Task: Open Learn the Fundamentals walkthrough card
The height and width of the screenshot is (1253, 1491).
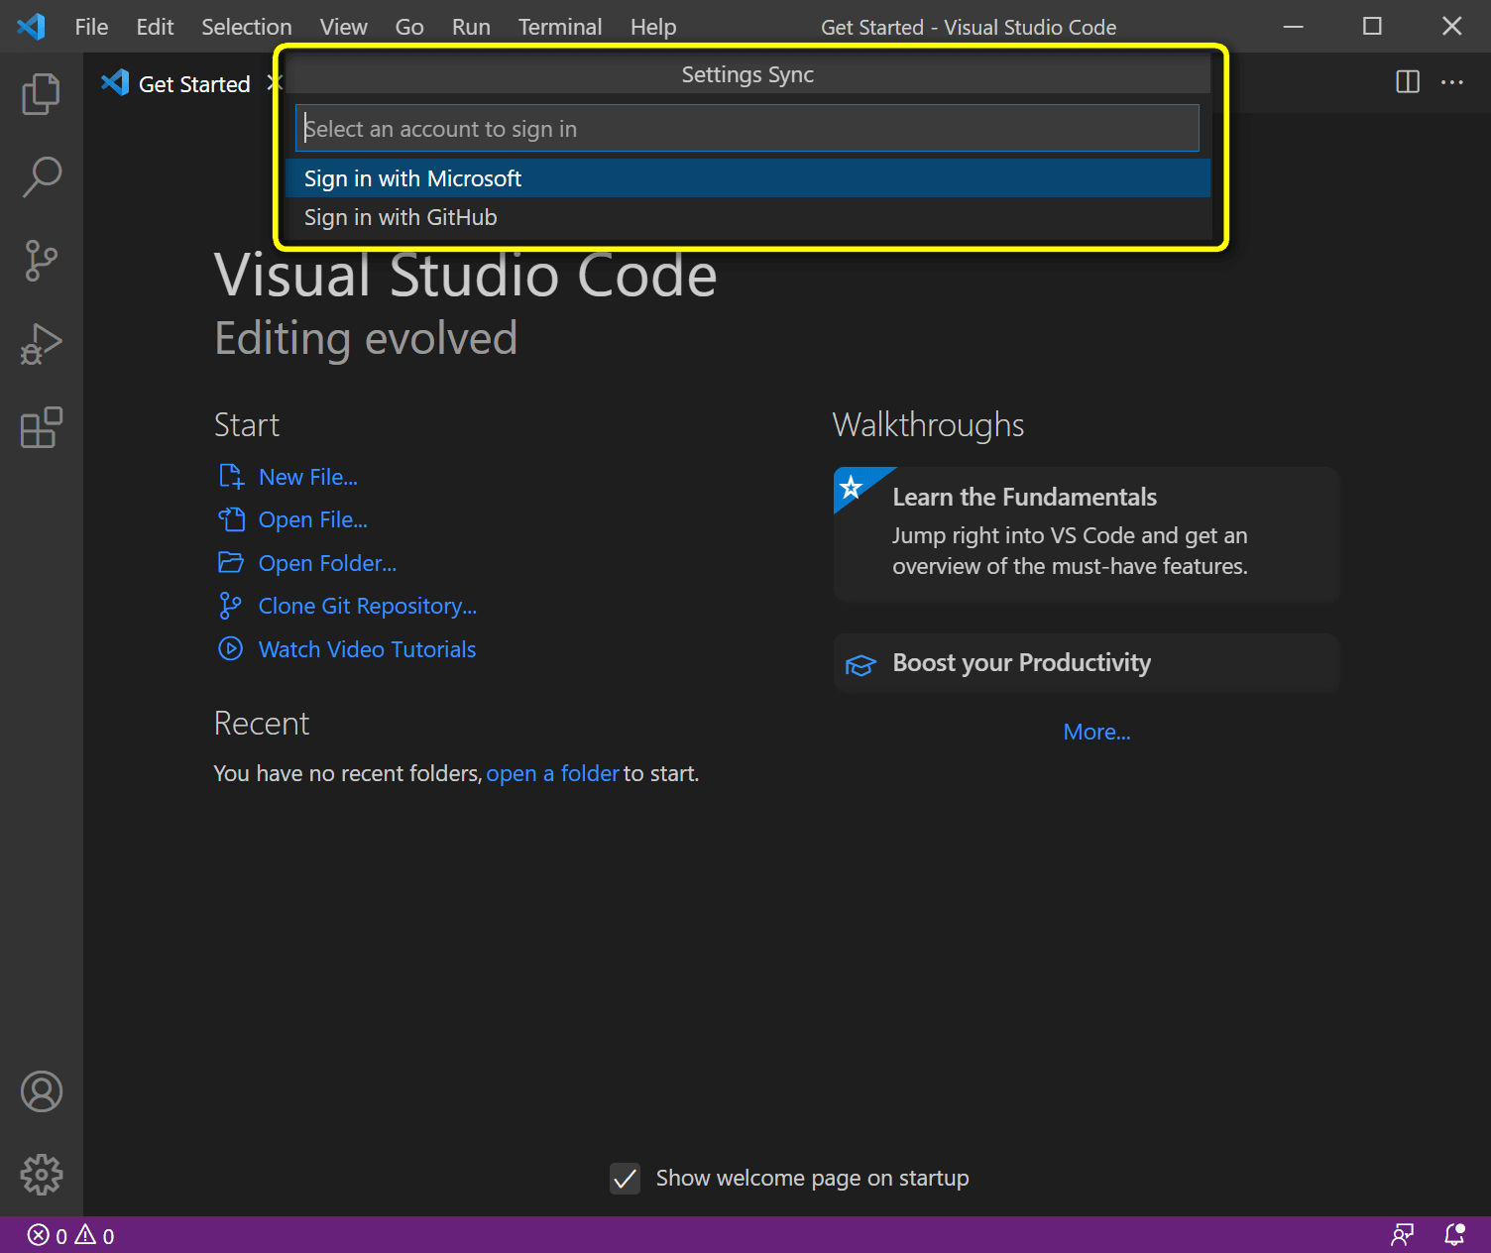Action: tap(1087, 534)
